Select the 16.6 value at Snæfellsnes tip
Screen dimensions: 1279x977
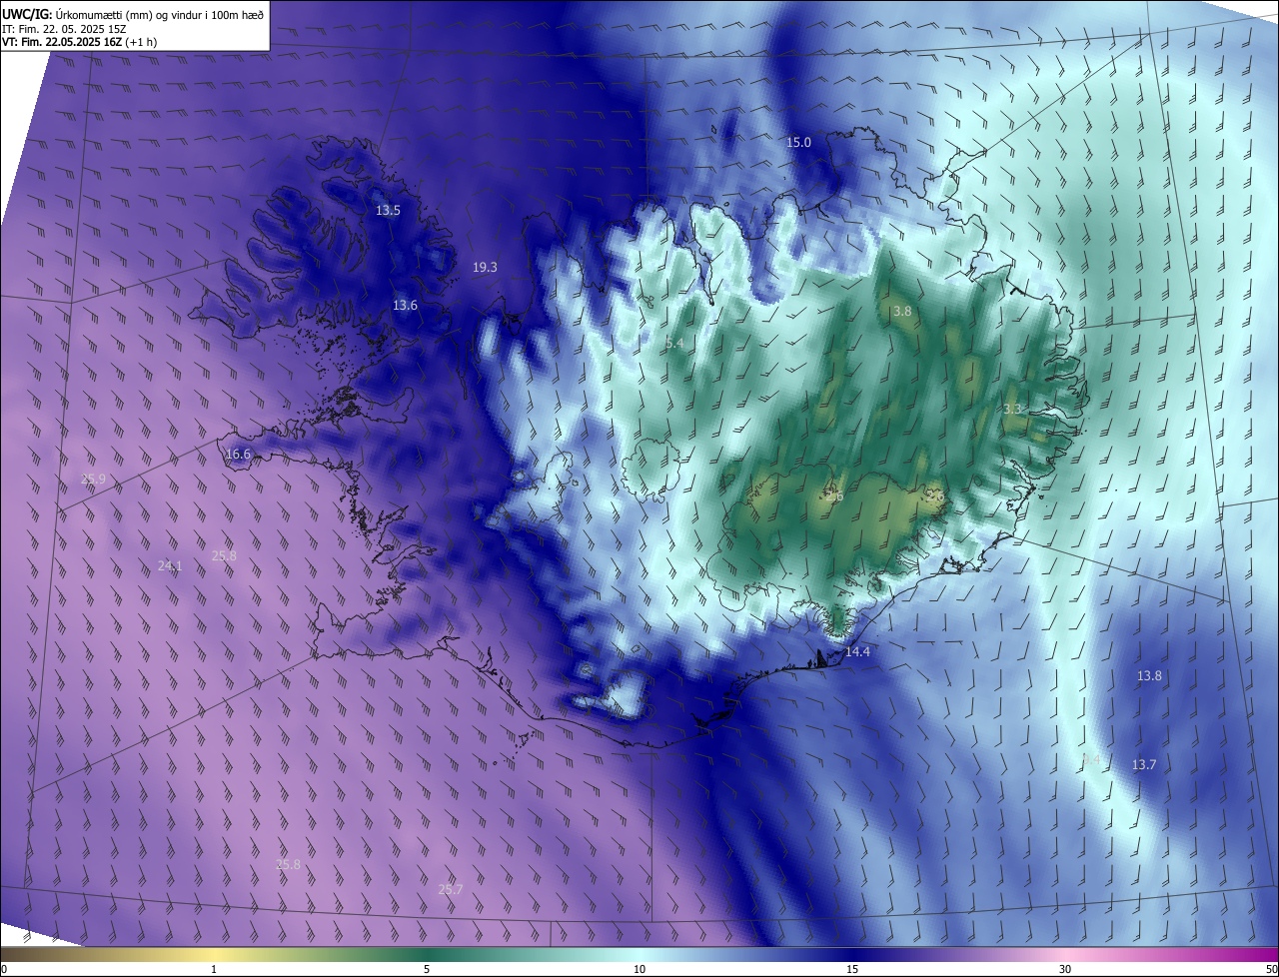point(238,455)
